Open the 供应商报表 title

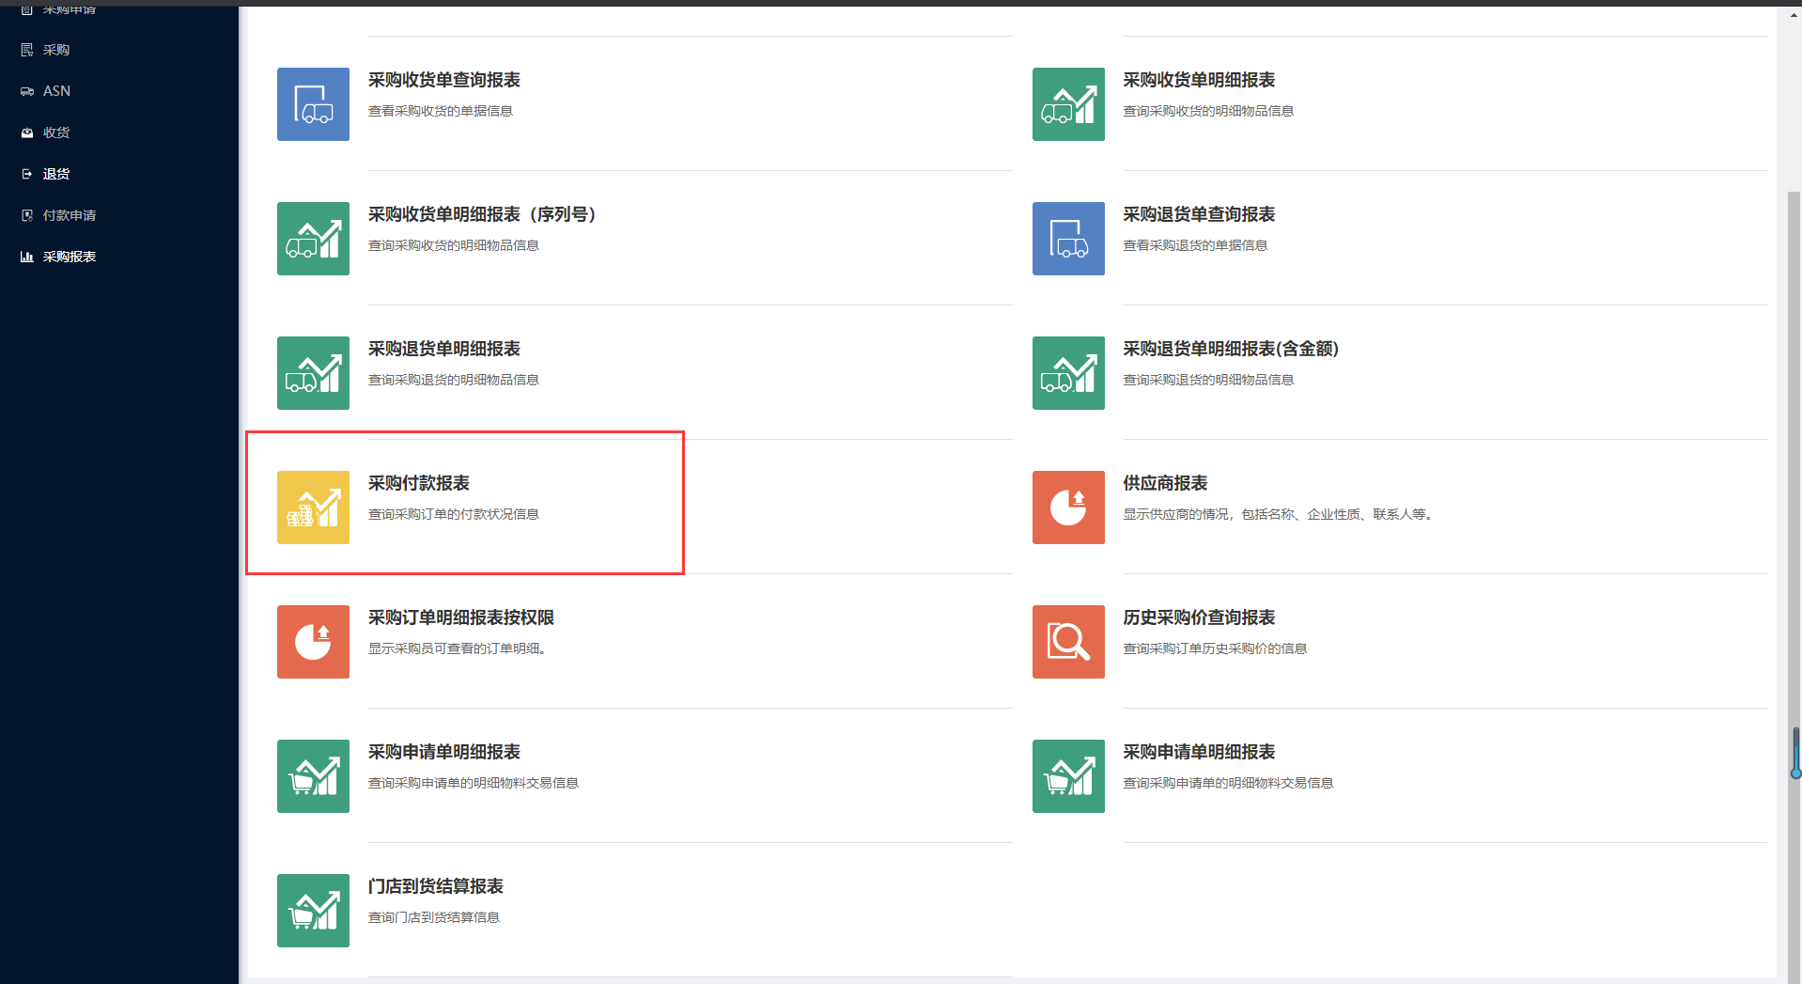point(1165,483)
